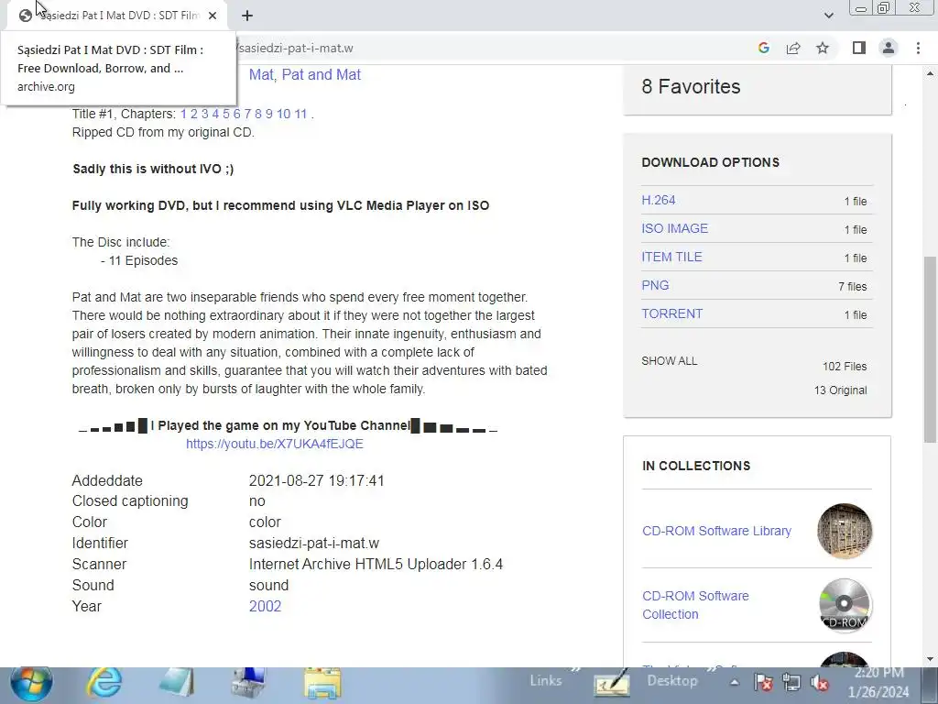The width and height of the screenshot is (938, 704).
Task: Open file explorer folder on taskbar
Action: [322, 683]
